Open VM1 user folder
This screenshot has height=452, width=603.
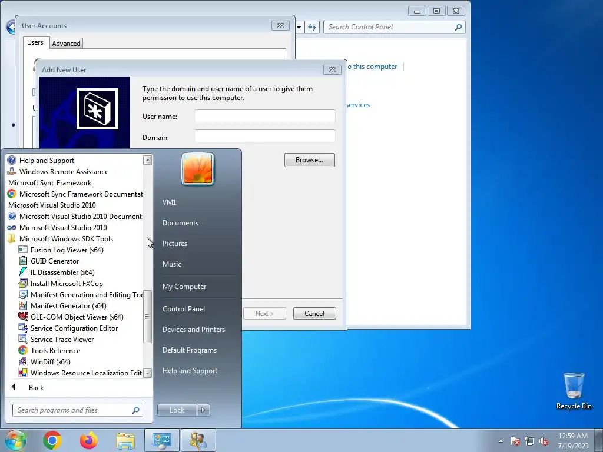pyautogui.click(x=169, y=202)
